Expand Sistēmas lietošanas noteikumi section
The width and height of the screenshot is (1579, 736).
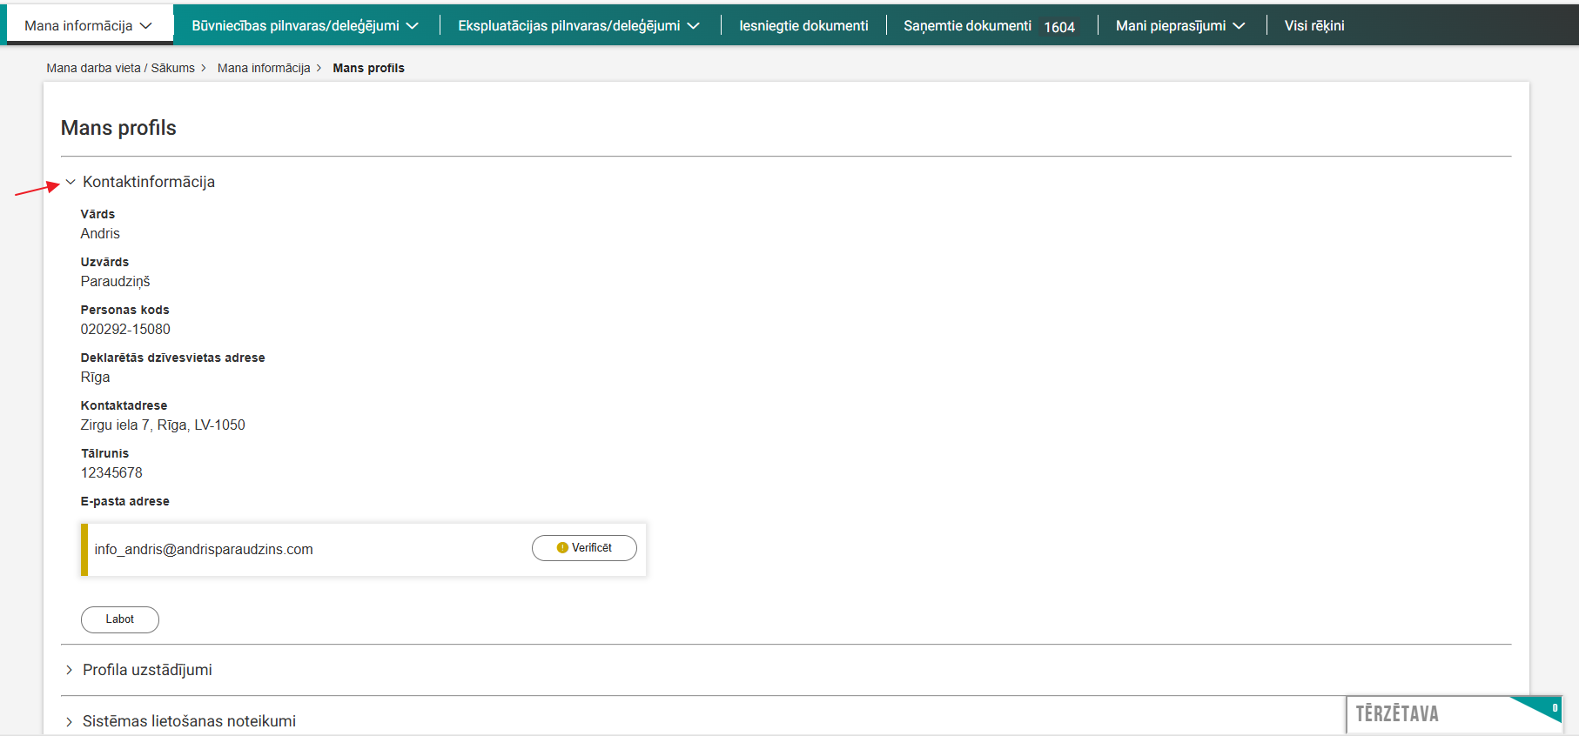(x=70, y=721)
